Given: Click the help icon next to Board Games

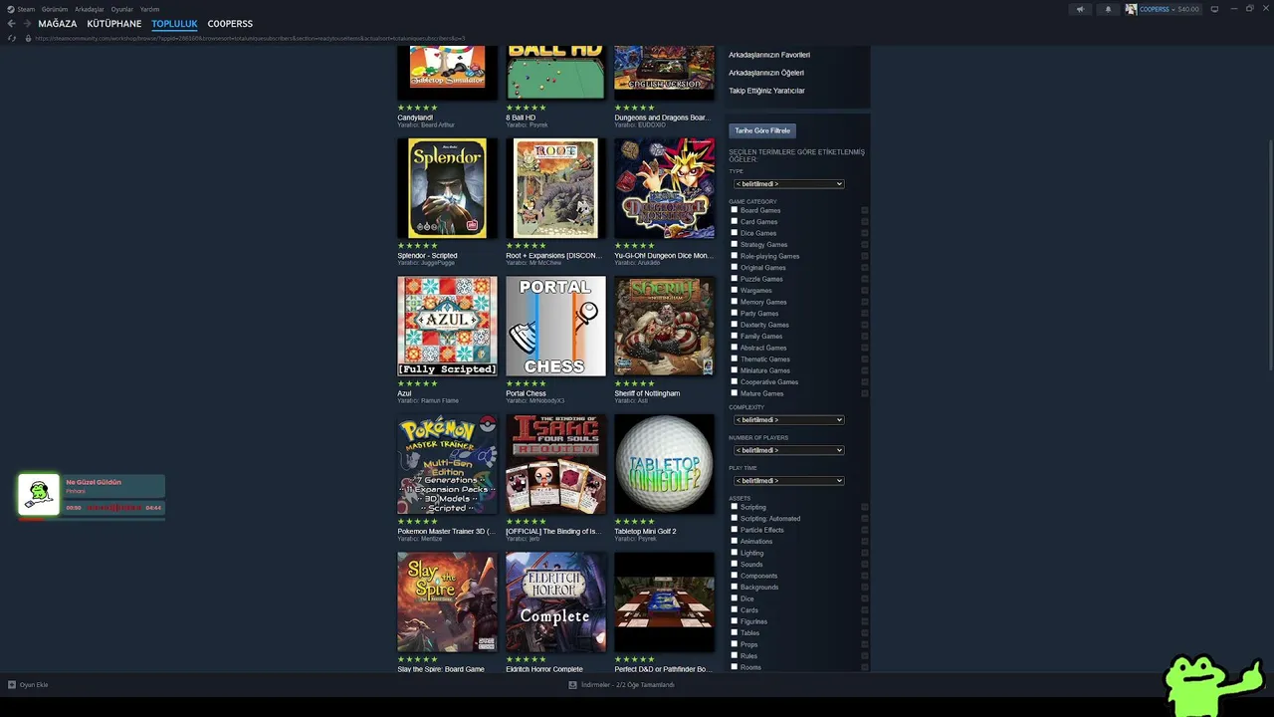Looking at the screenshot, I should pos(864,210).
